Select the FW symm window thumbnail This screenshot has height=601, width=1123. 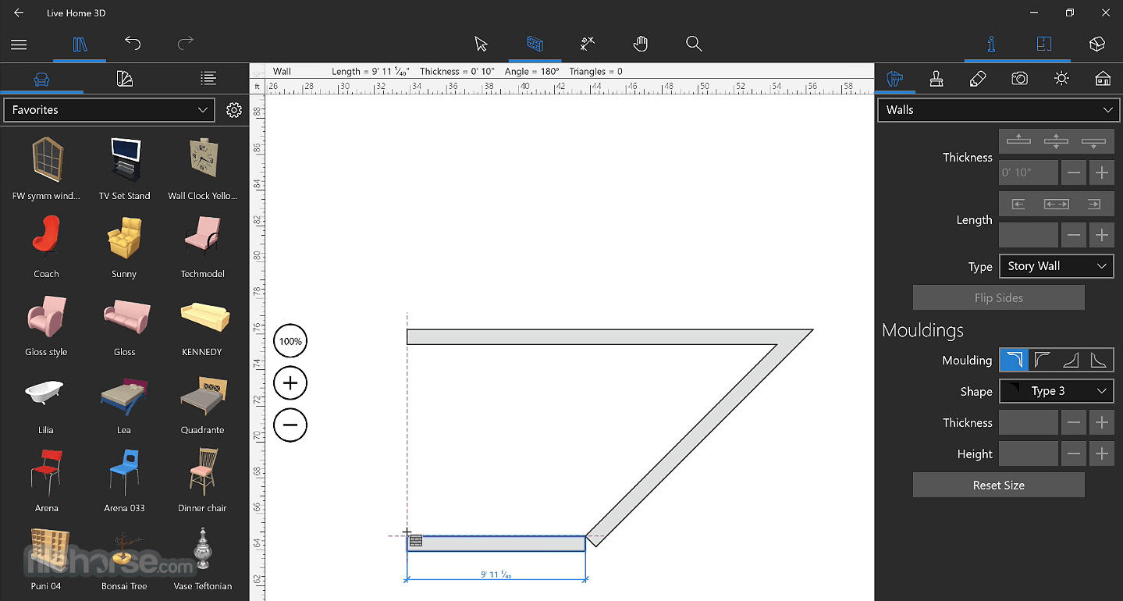(47, 159)
